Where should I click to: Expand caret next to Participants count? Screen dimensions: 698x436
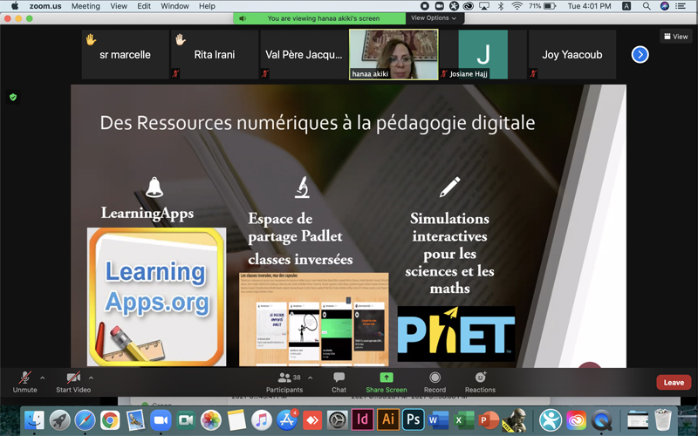tap(311, 378)
